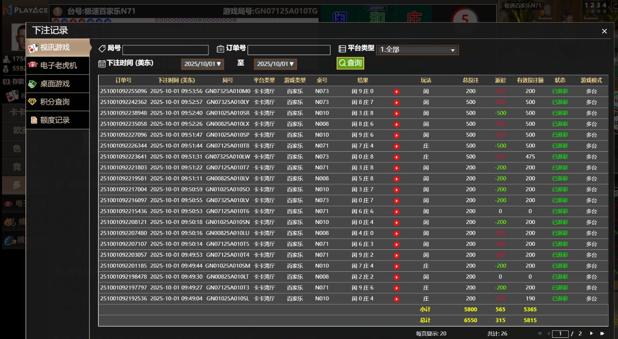Open the end date picker after 至
This screenshot has width=618, height=339.
(275, 64)
